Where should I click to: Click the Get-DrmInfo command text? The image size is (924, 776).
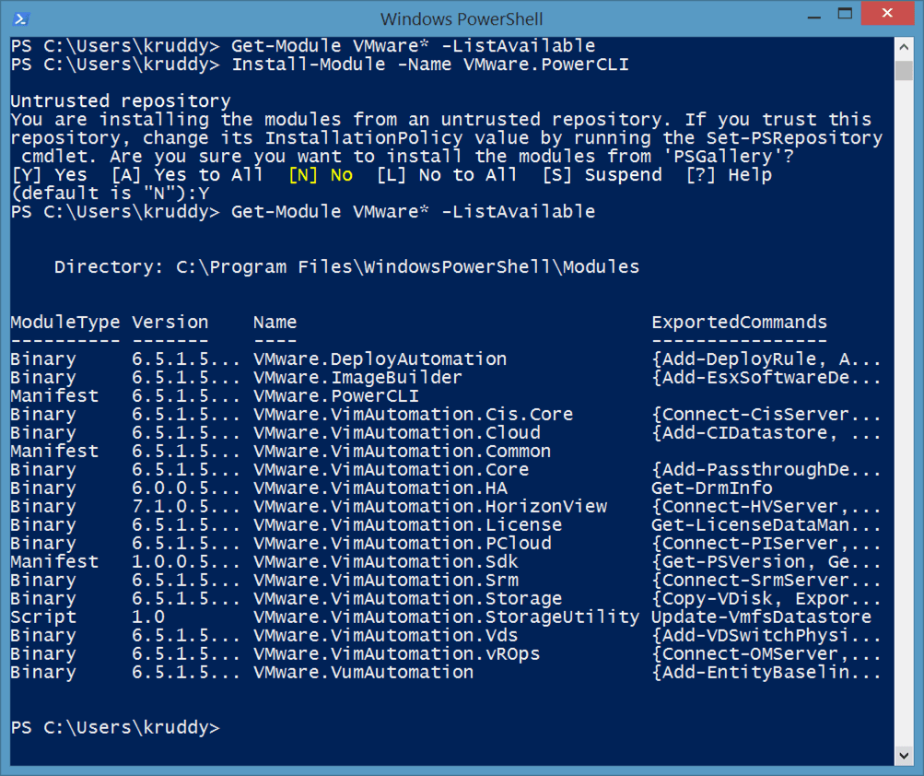[711, 488]
